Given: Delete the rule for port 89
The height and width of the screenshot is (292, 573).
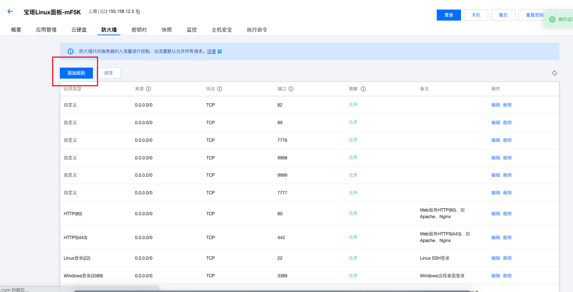Looking at the screenshot, I should [x=507, y=123].
